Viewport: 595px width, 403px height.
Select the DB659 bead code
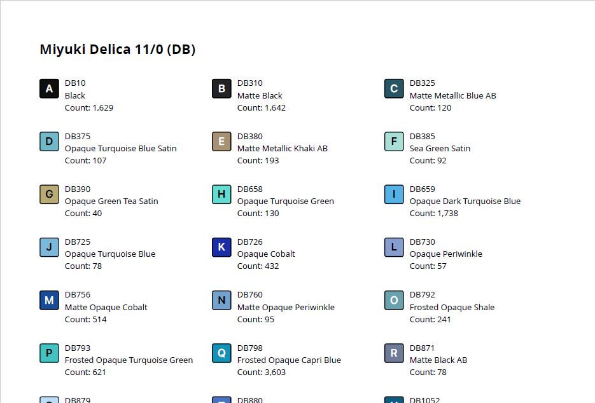pos(423,189)
